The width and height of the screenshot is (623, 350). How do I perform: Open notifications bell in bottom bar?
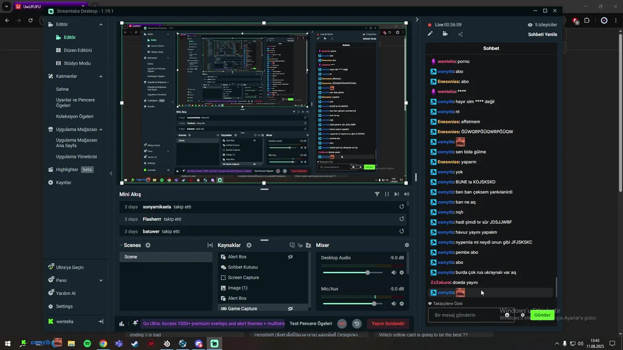pyautogui.click(x=135, y=323)
